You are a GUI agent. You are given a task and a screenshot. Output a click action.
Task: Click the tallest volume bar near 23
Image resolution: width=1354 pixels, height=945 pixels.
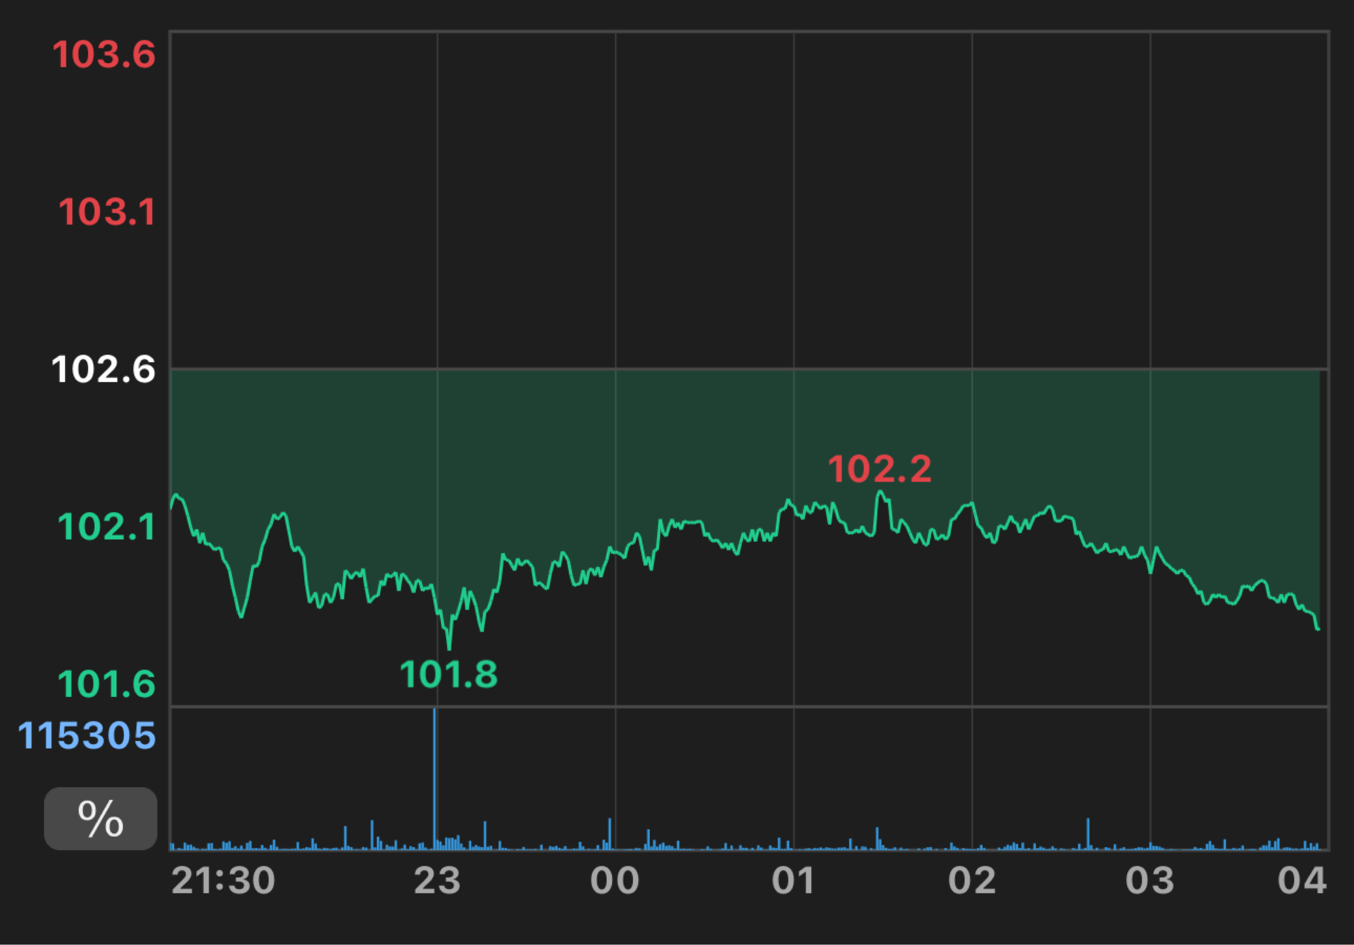click(434, 779)
